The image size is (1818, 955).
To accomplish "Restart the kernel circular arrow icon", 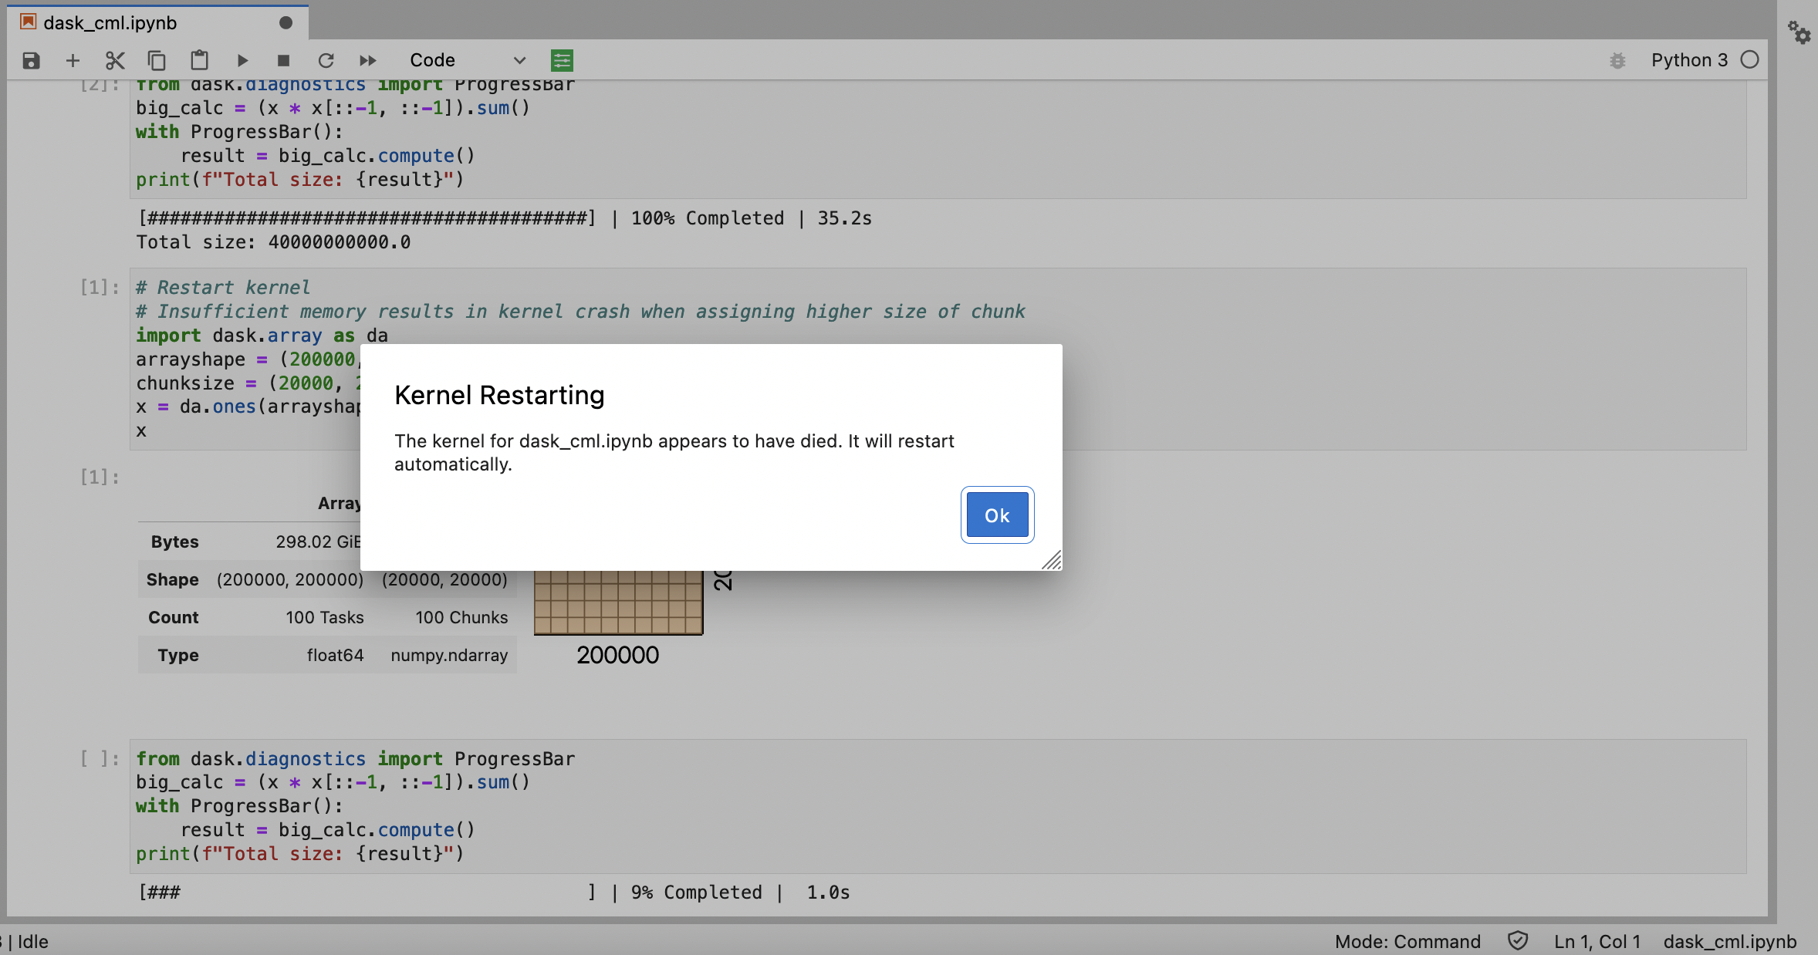I will (326, 60).
